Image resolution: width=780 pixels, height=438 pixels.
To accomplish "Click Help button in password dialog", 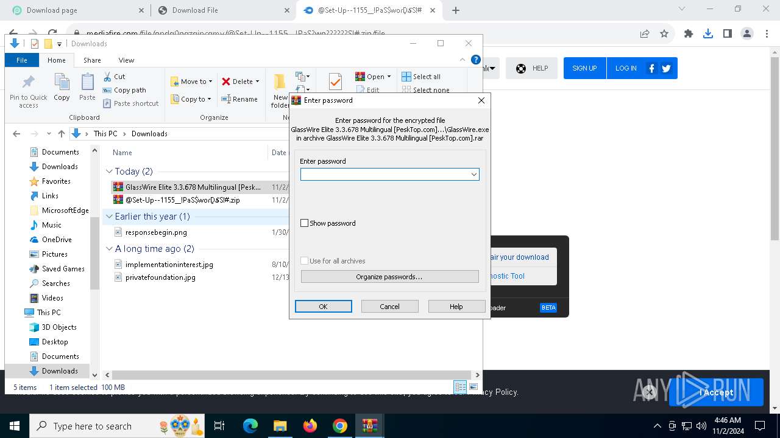I will coord(456,307).
